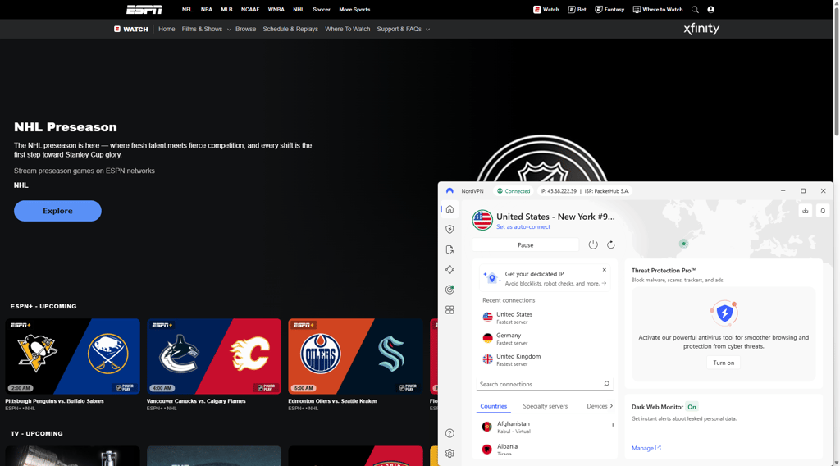Show more tabs with the chevron after Devices
Viewport: 840px width, 466px height.
[611, 406]
